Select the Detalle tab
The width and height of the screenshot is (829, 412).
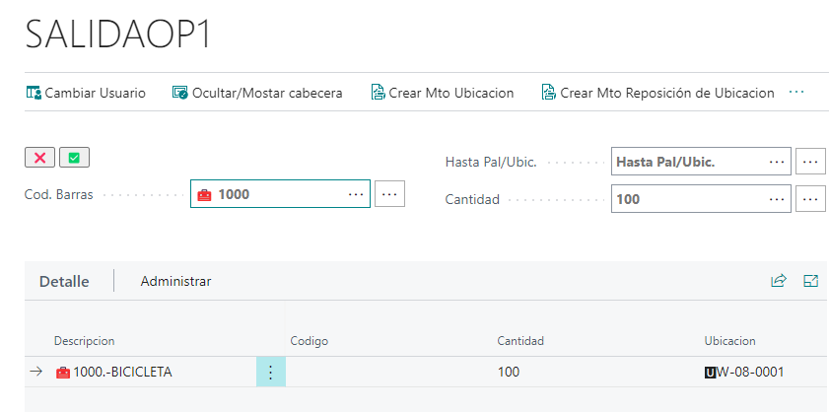pos(64,281)
